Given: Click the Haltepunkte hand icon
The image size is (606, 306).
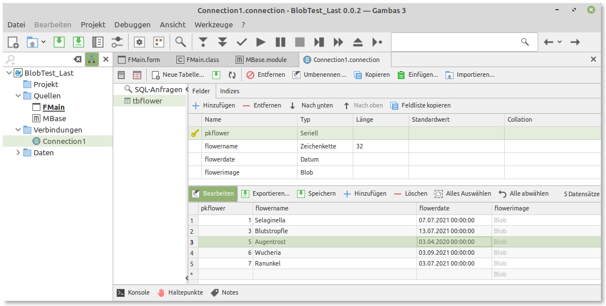Looking at the screenshot, I should coord(161,292).
